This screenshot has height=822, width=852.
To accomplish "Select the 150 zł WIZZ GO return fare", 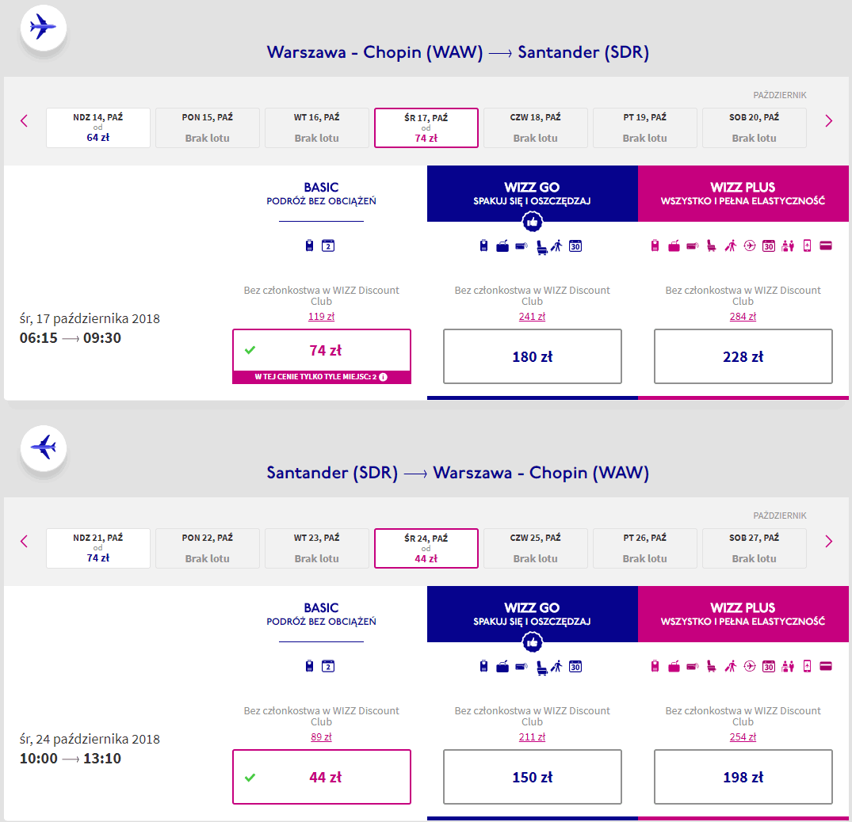I will (533, 777).
